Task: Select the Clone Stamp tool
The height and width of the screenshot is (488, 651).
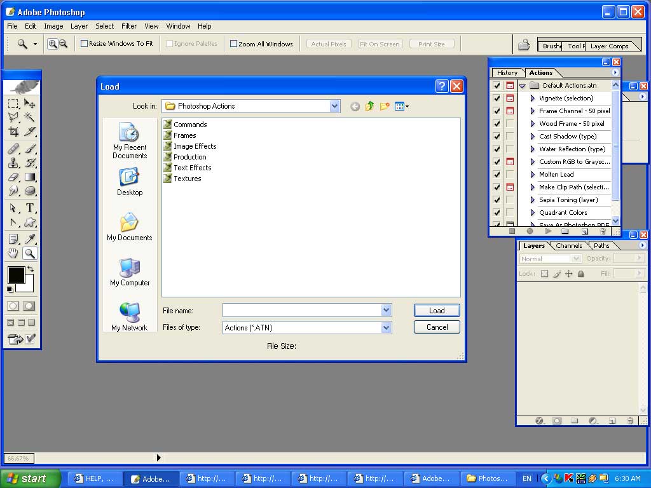Action: point(13,163)
